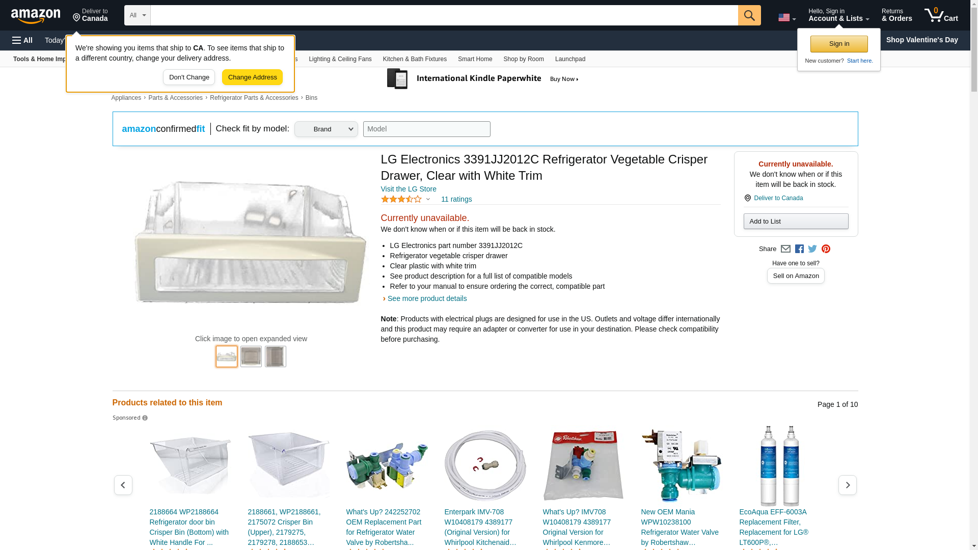The height and width of the screenshot is (550, 978).
Task: Open the All search category dropdown
Action: click(x=137, y=15)
